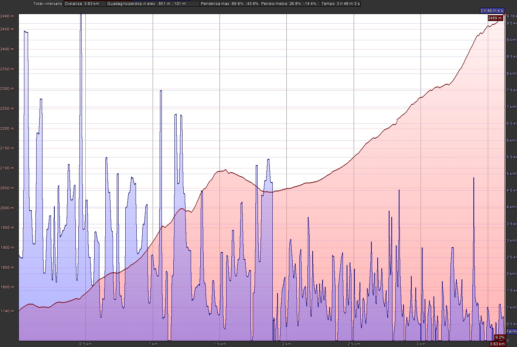Image resolution: width=517 pixels, height=347 pixels.
Task: Click the '7 km/' speed axis label
Action: click(x=511, y=107)
